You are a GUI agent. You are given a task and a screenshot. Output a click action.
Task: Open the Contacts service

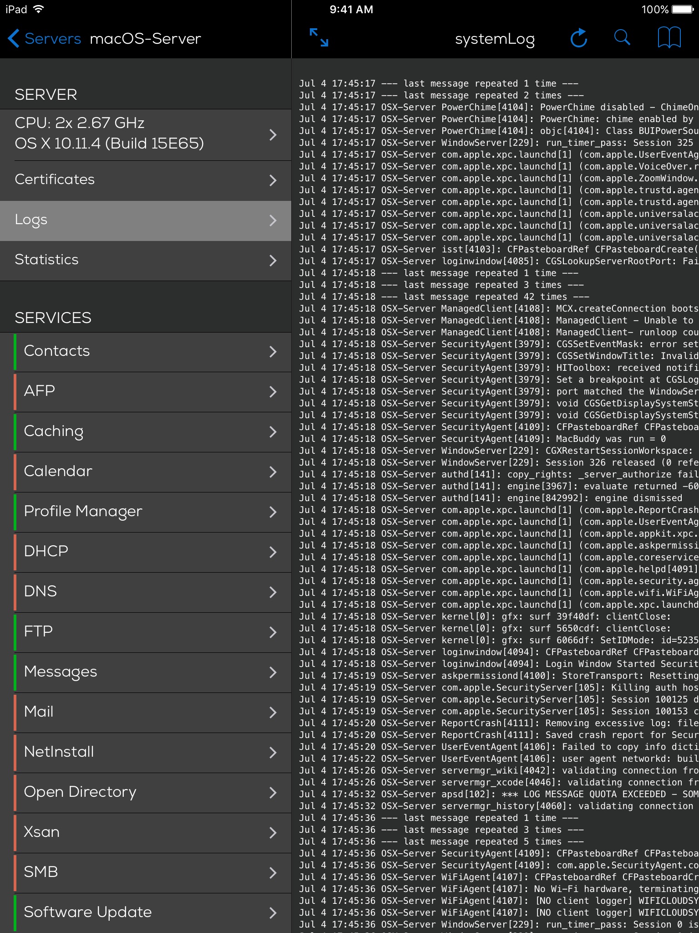(x=146, y=351)
